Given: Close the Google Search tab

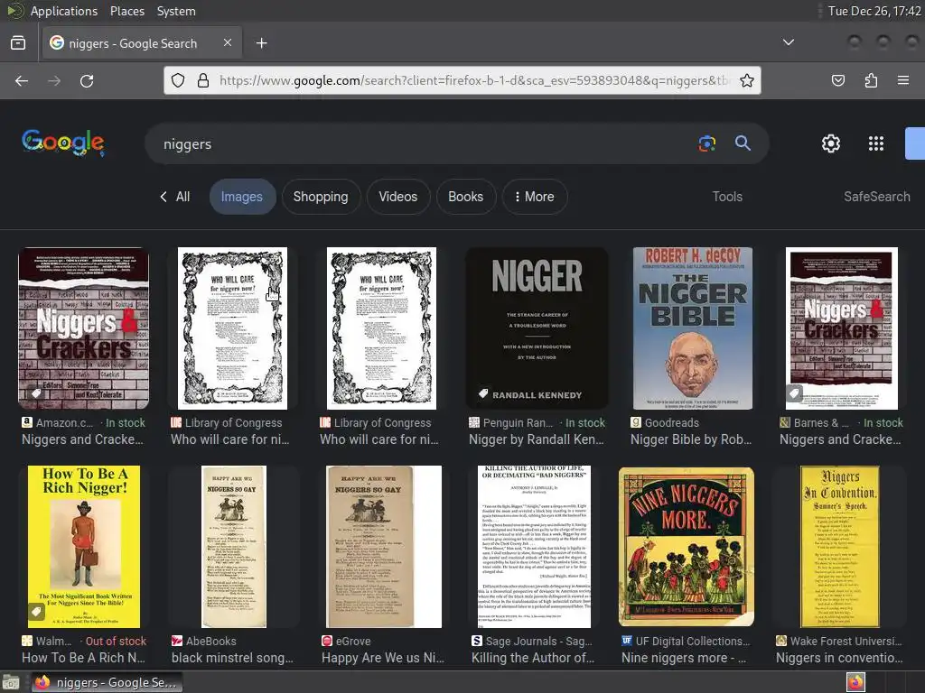Looking at the screenshot, I should point(227,42).
